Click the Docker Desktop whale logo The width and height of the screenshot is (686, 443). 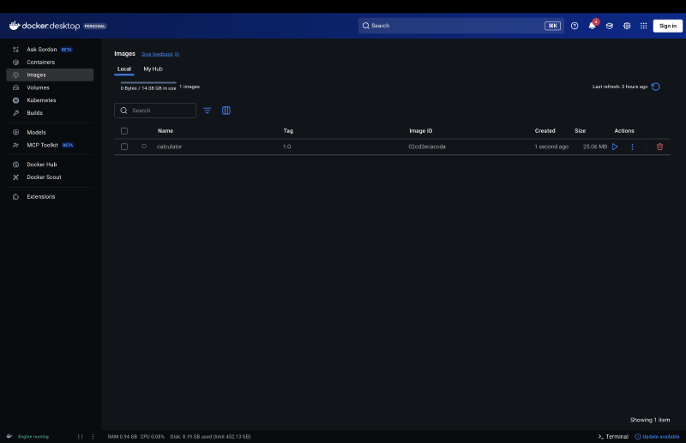coord(15,26)
